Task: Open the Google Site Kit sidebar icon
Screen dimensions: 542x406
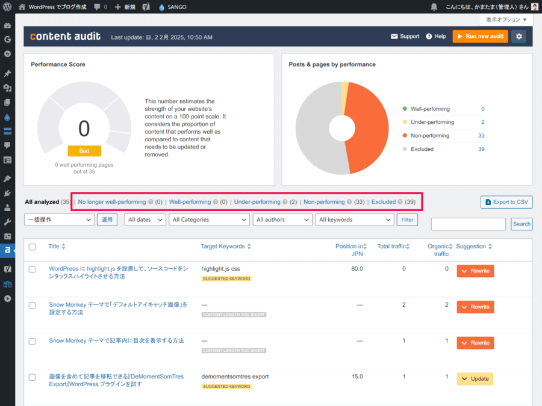Action: click(7, 39)
